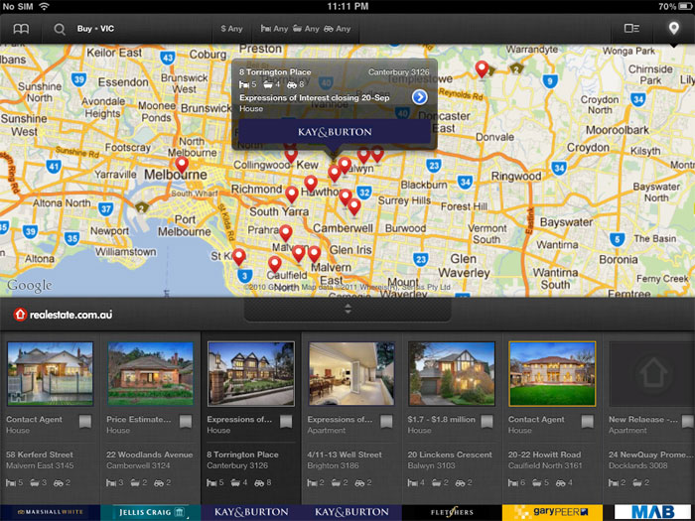Tap the search magnifier icon
Viewport: 695px width, 521px height.
(x=60, y=29)
